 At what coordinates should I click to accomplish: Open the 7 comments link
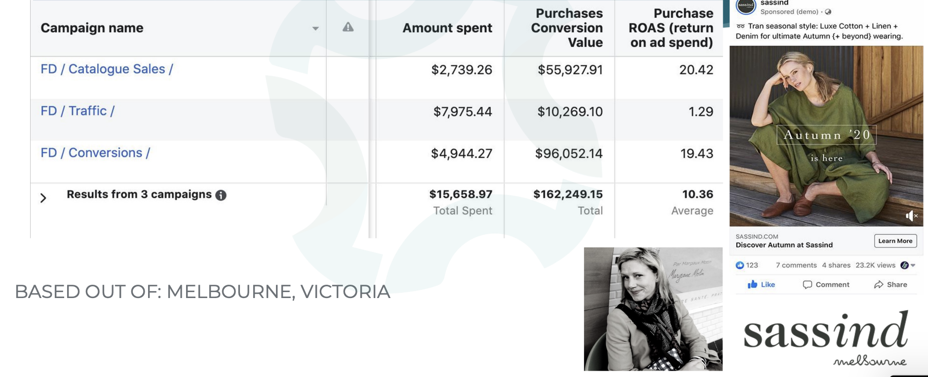[x=796, y=265]
